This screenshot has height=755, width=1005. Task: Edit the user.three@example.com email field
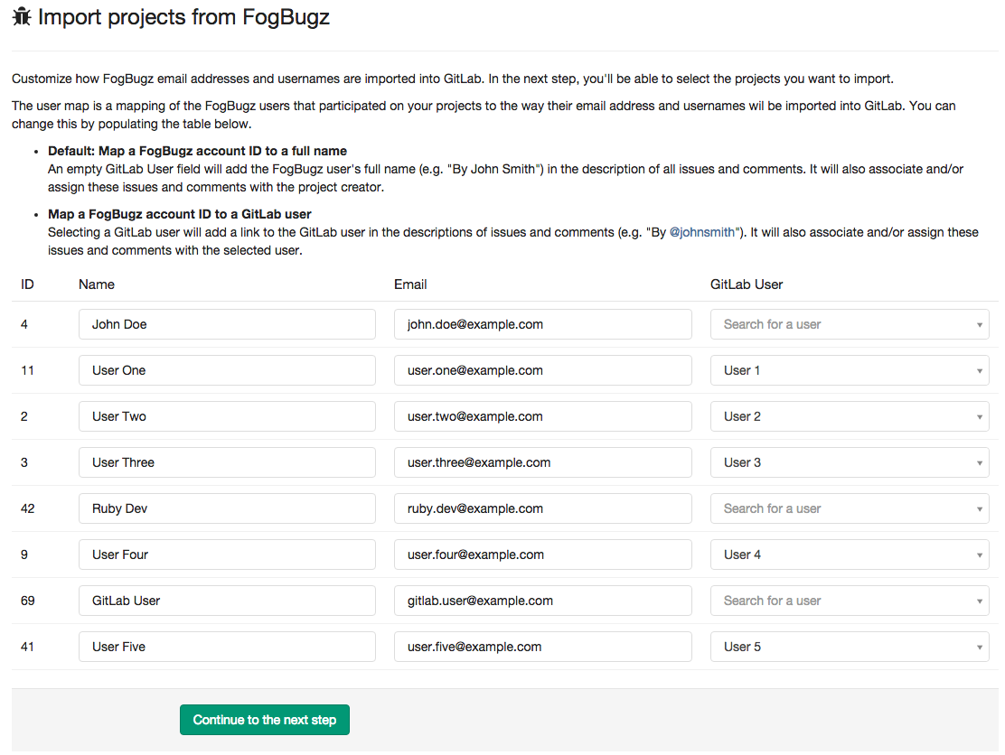[542, 462]
